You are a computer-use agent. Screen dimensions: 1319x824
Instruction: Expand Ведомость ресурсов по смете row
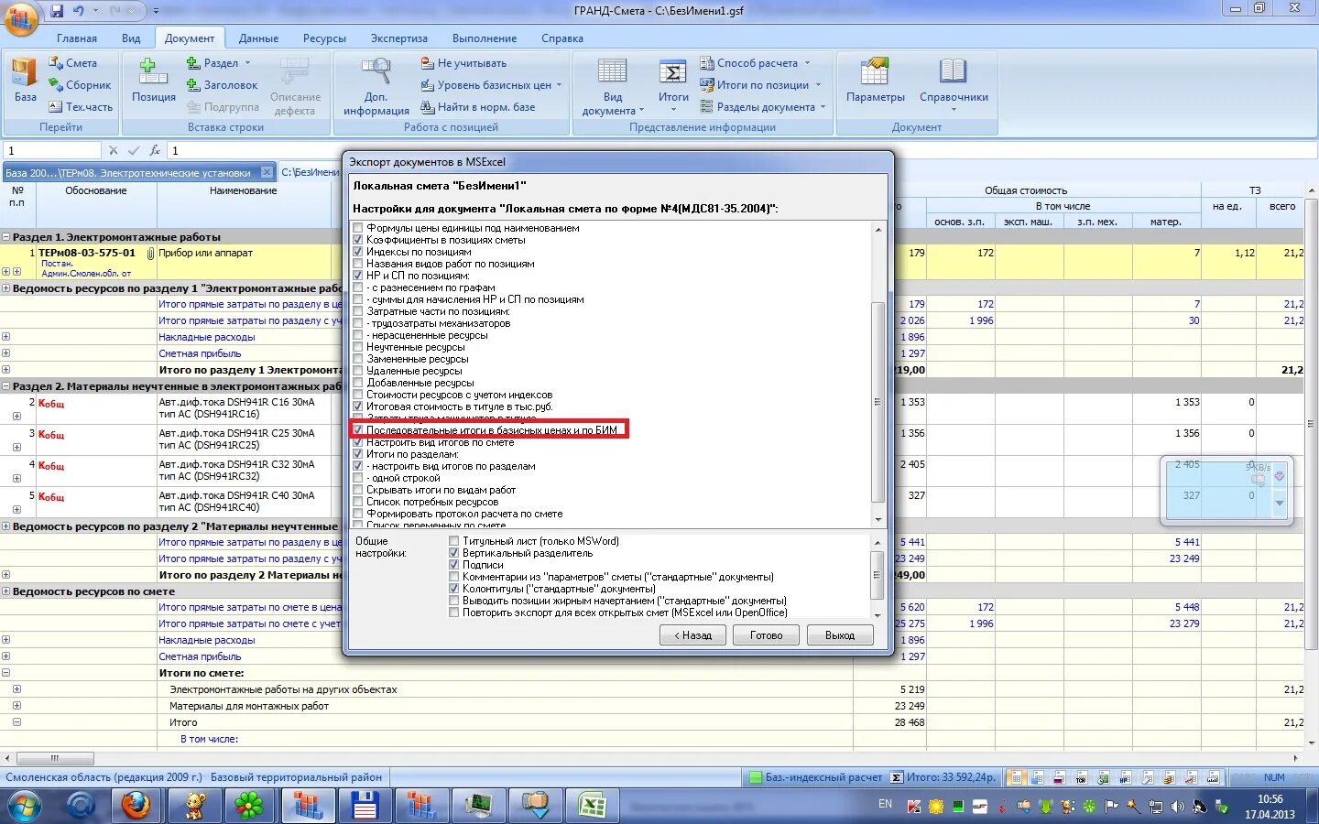(x=5, y=591)
